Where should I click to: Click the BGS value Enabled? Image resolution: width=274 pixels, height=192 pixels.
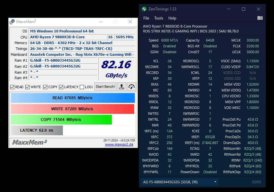click(170, 46)
